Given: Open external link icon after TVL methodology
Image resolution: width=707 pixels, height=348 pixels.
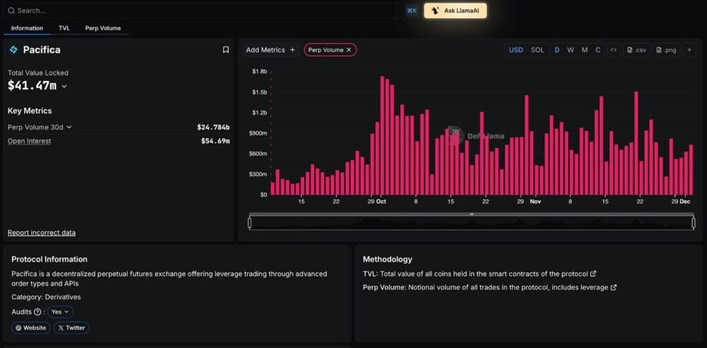Looking at the screenshot, I should click(x=594, y=273).
